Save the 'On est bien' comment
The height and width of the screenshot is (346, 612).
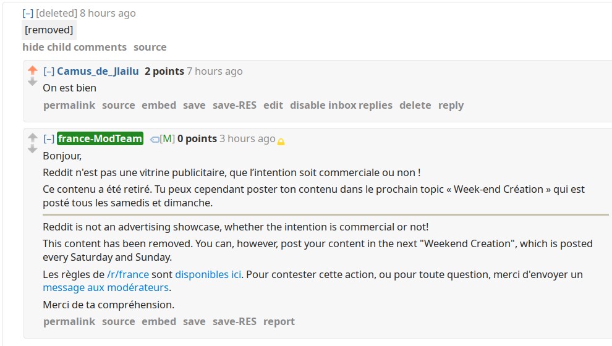pyautogui.click(x=194, y=105)
